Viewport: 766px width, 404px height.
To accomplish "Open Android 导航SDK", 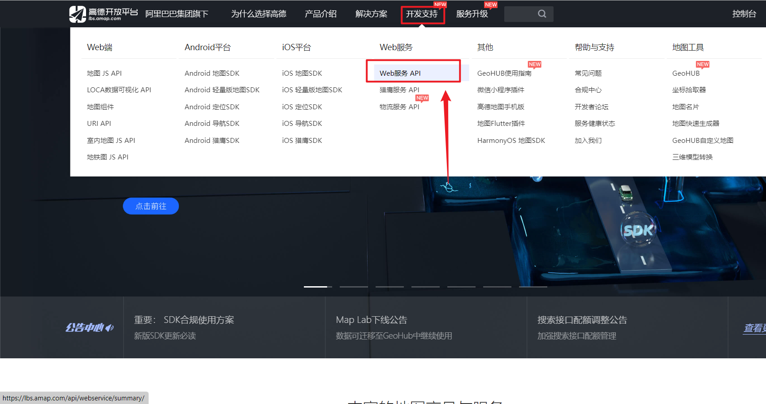I will click(212, 123).
